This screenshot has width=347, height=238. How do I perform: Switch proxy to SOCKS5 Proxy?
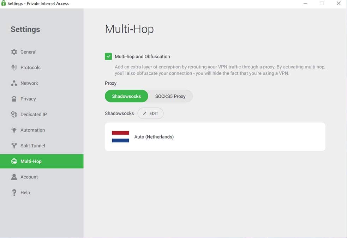tap(170, 96)
